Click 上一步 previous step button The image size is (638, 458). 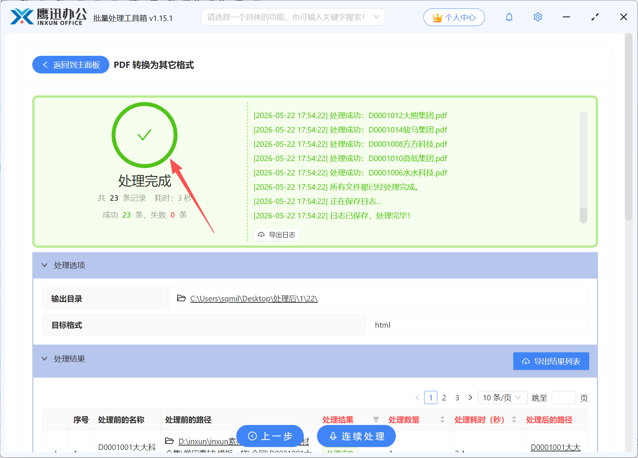point(270,436)
